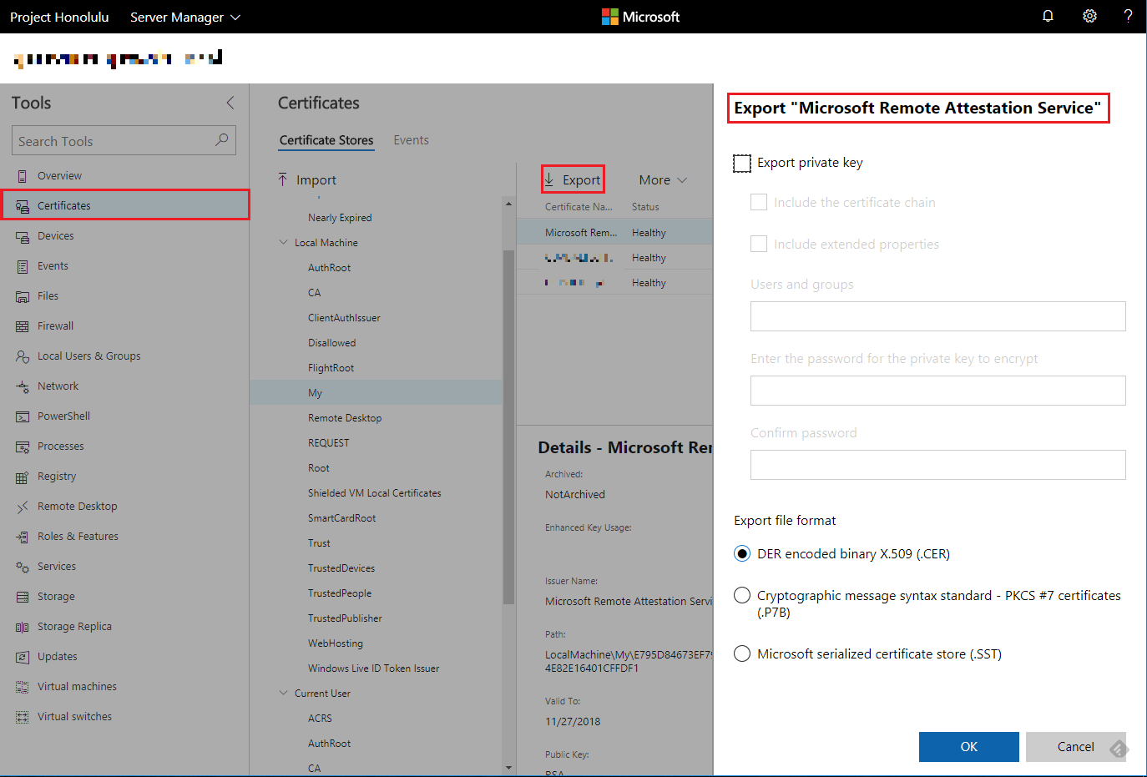
Task: Click the PowerShell sidebar icon
Action: click(23, 416)
